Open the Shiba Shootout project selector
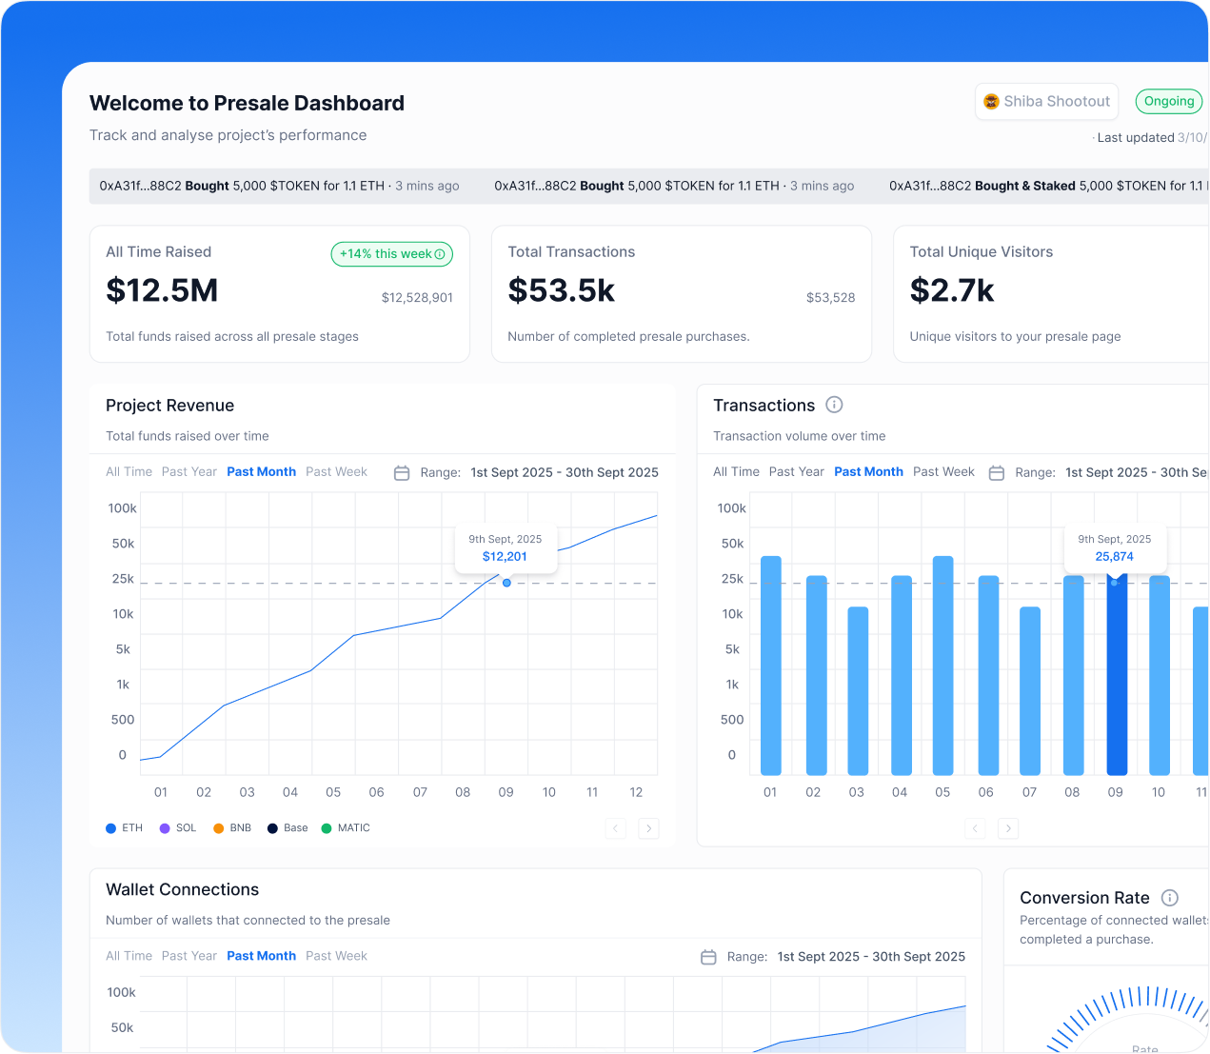The height and width of the screenshot is (1054, 1210). pos(1046,102)
